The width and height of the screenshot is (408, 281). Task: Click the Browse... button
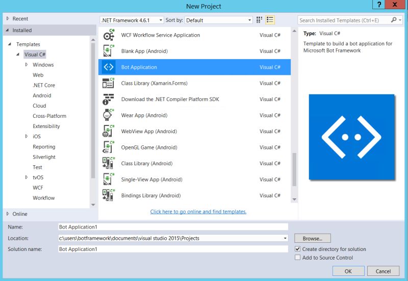(x=313, y=238)
